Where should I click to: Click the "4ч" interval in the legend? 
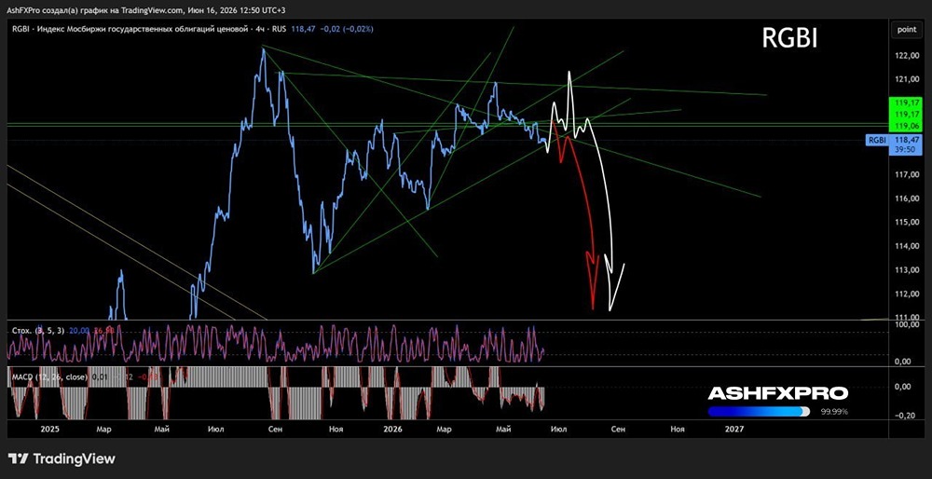tap(260, 29)
